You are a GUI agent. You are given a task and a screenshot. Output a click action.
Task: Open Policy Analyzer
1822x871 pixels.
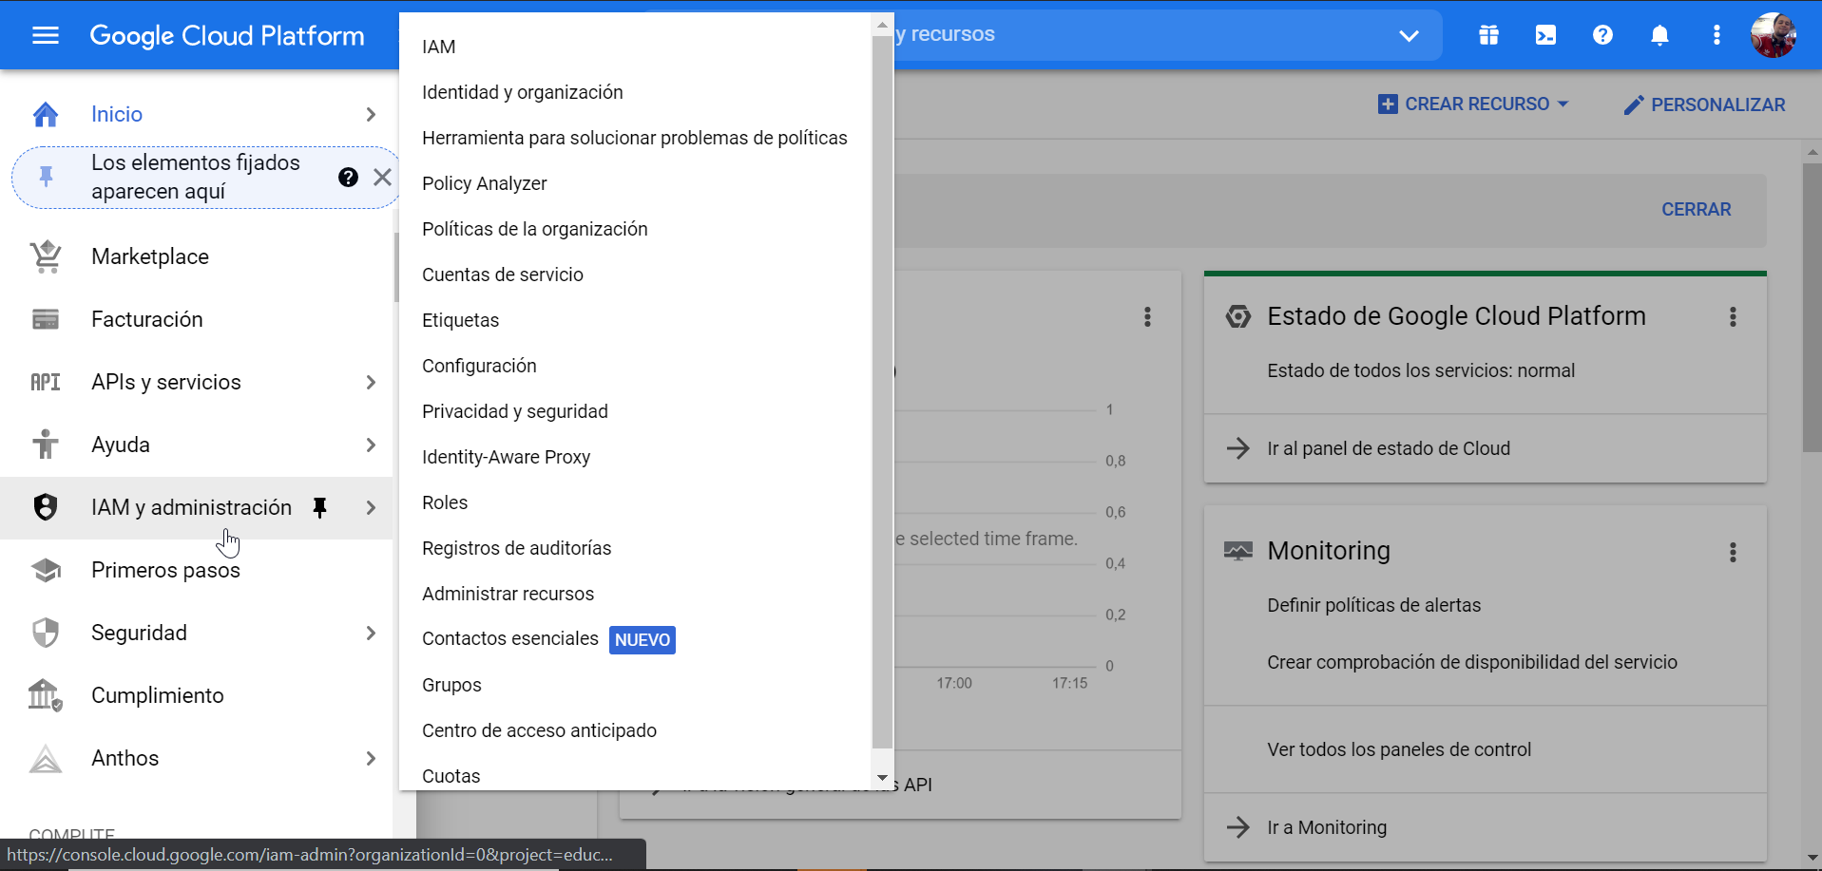pos(635,183)
